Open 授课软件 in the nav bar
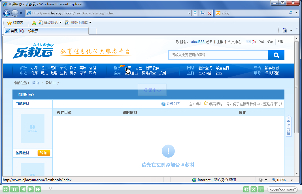The image size is (302, 194). click(x=152, y=68)
